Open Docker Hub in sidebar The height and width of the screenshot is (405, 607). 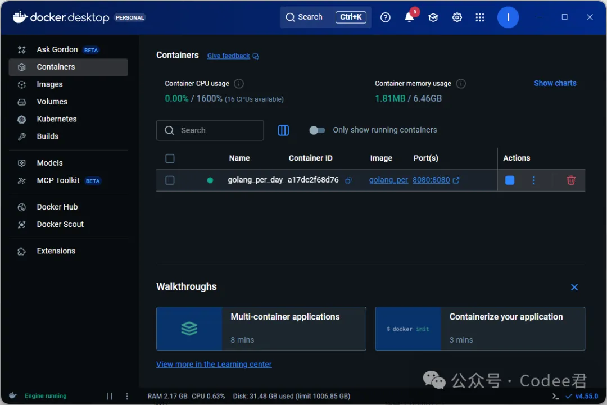point(68,207)
